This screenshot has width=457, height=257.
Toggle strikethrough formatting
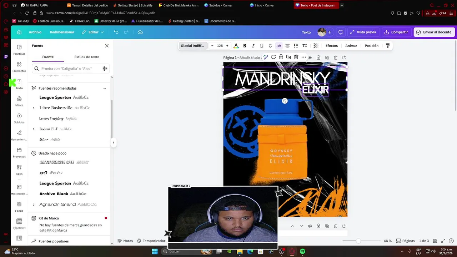[270, 46]
